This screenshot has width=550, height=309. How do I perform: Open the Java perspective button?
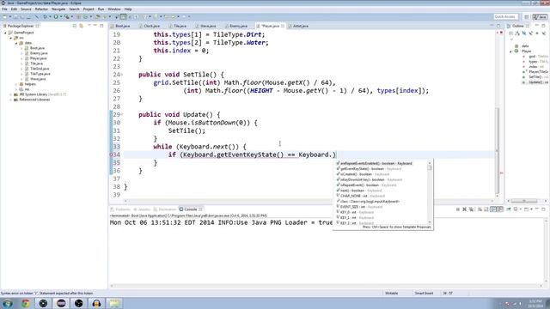pyautogui.click(x=540, y=17)
